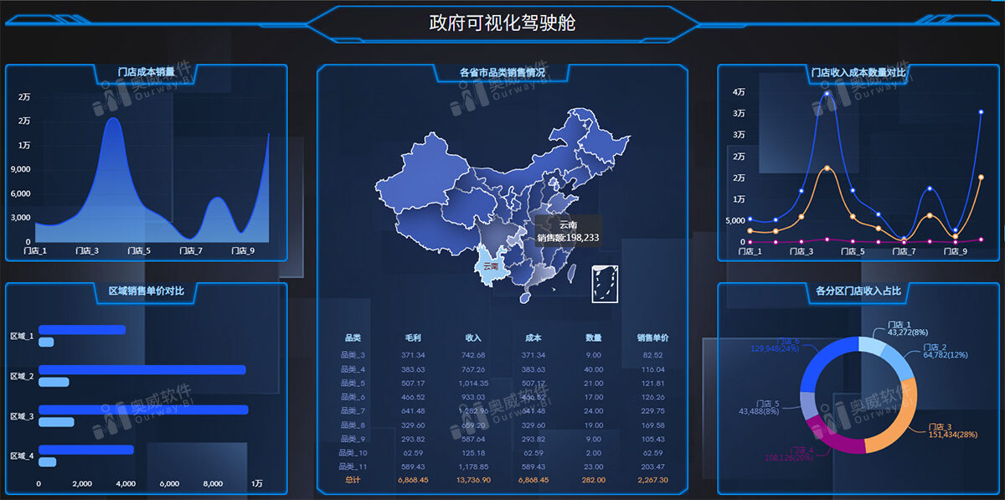This screenshot has width=1005, height=500.
Task: Open the 门店成本销量 panel title
Action: tap(147, 72)
